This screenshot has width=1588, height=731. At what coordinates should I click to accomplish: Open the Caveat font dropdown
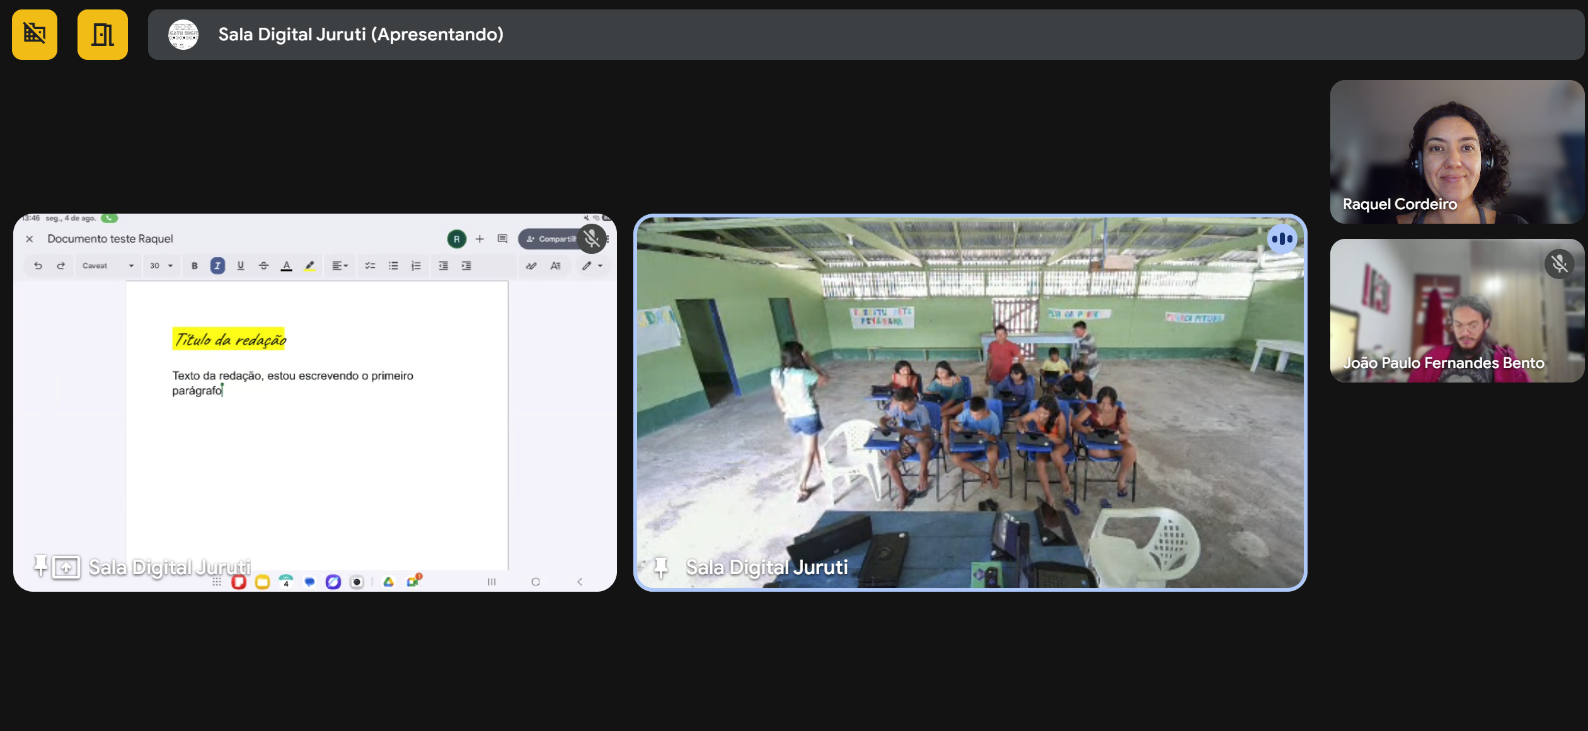108,266
